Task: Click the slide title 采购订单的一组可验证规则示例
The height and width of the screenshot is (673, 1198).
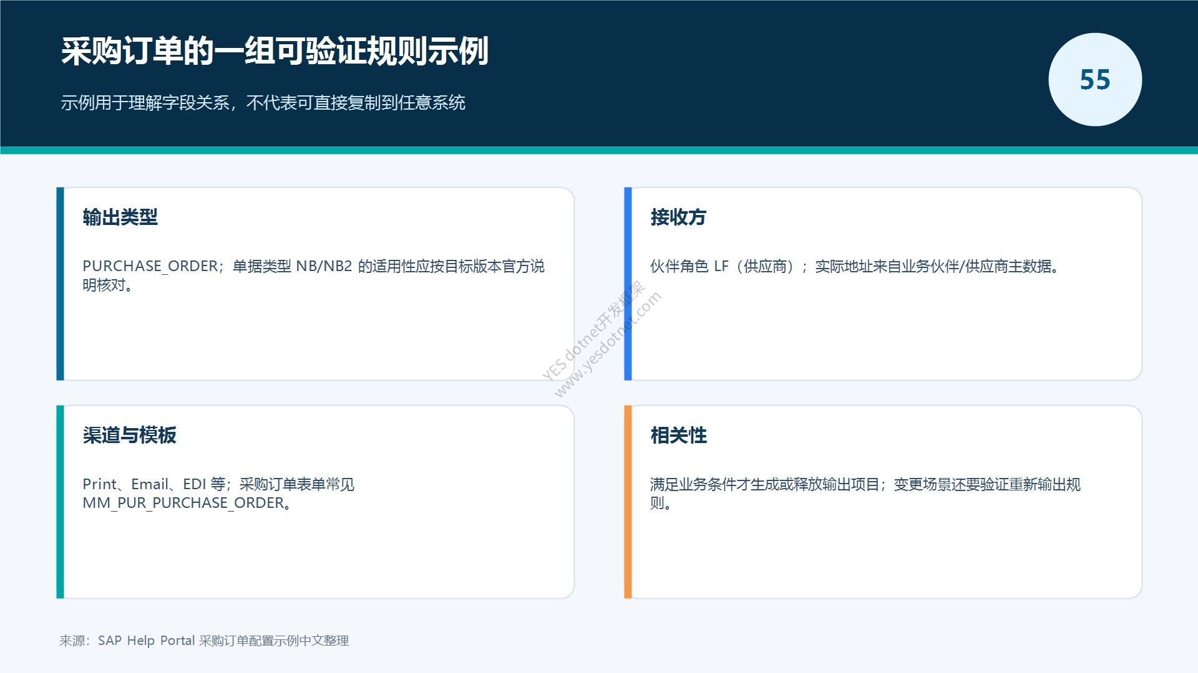Action: (x=275, y=51)
